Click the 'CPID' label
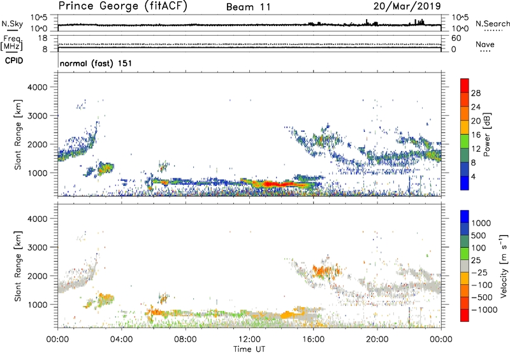Screen dimensions: 510x353 tap(14, 61)
